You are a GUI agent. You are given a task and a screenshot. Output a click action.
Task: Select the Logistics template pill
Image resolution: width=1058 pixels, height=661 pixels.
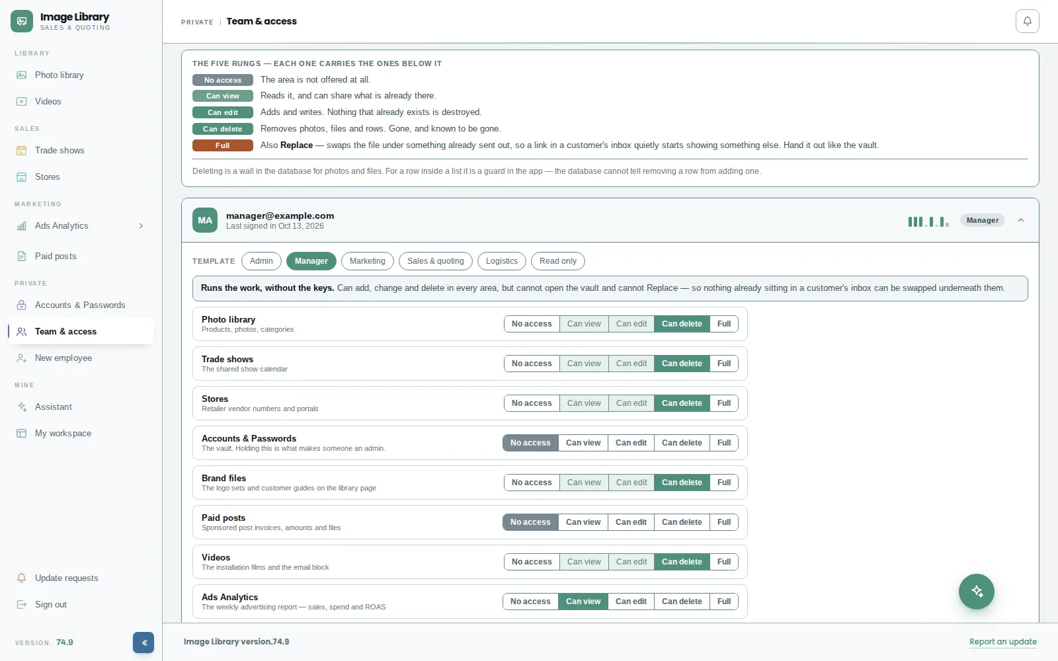[502, 261]
